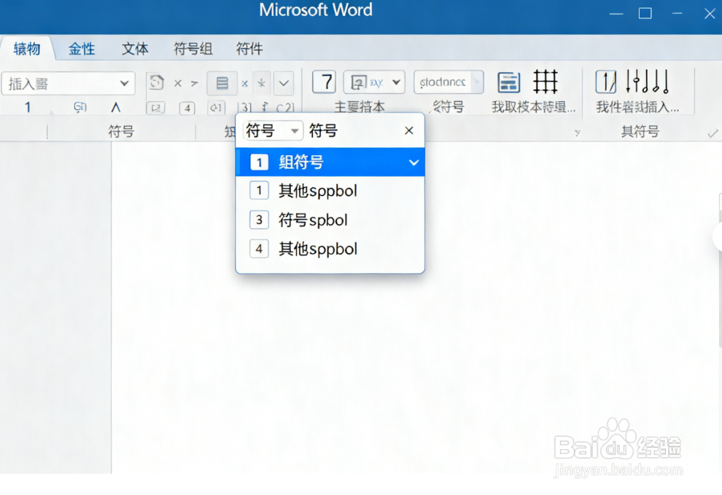Open the 文体 ribbon tab
Image resolution: width=722 pixels, height=495 pixels.
tap(135, 48)
